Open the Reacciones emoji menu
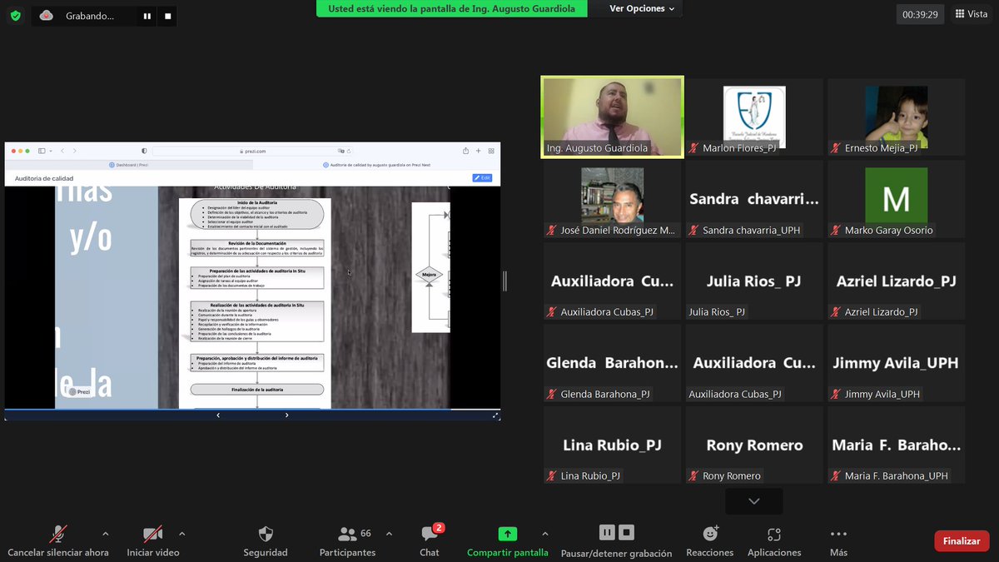999x562 pixels. click(710, 542)
